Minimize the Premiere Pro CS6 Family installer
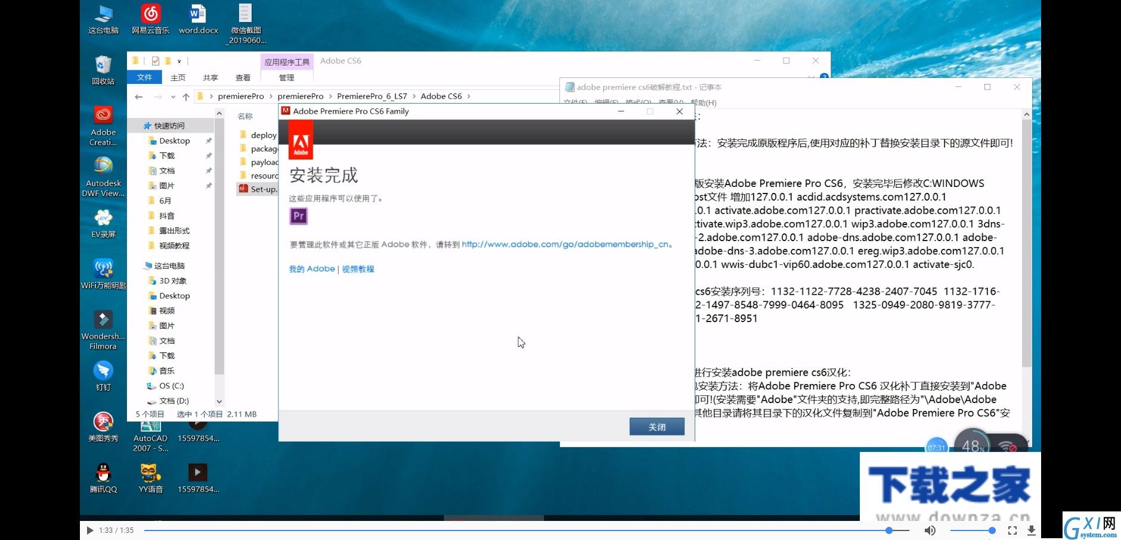This screenshot has height=540, width=1121. pos(621,111)
